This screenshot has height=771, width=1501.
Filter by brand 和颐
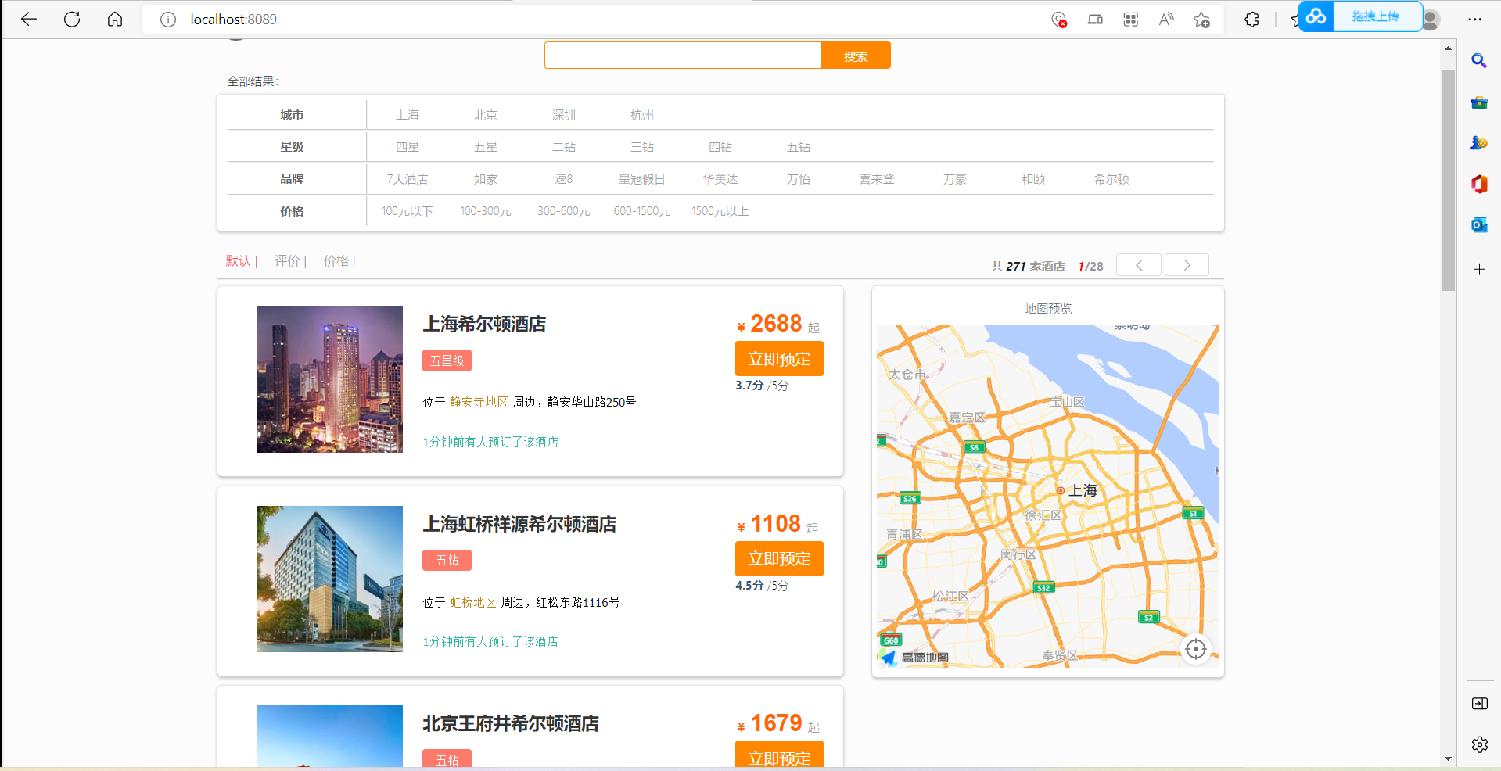[1033, 179]
